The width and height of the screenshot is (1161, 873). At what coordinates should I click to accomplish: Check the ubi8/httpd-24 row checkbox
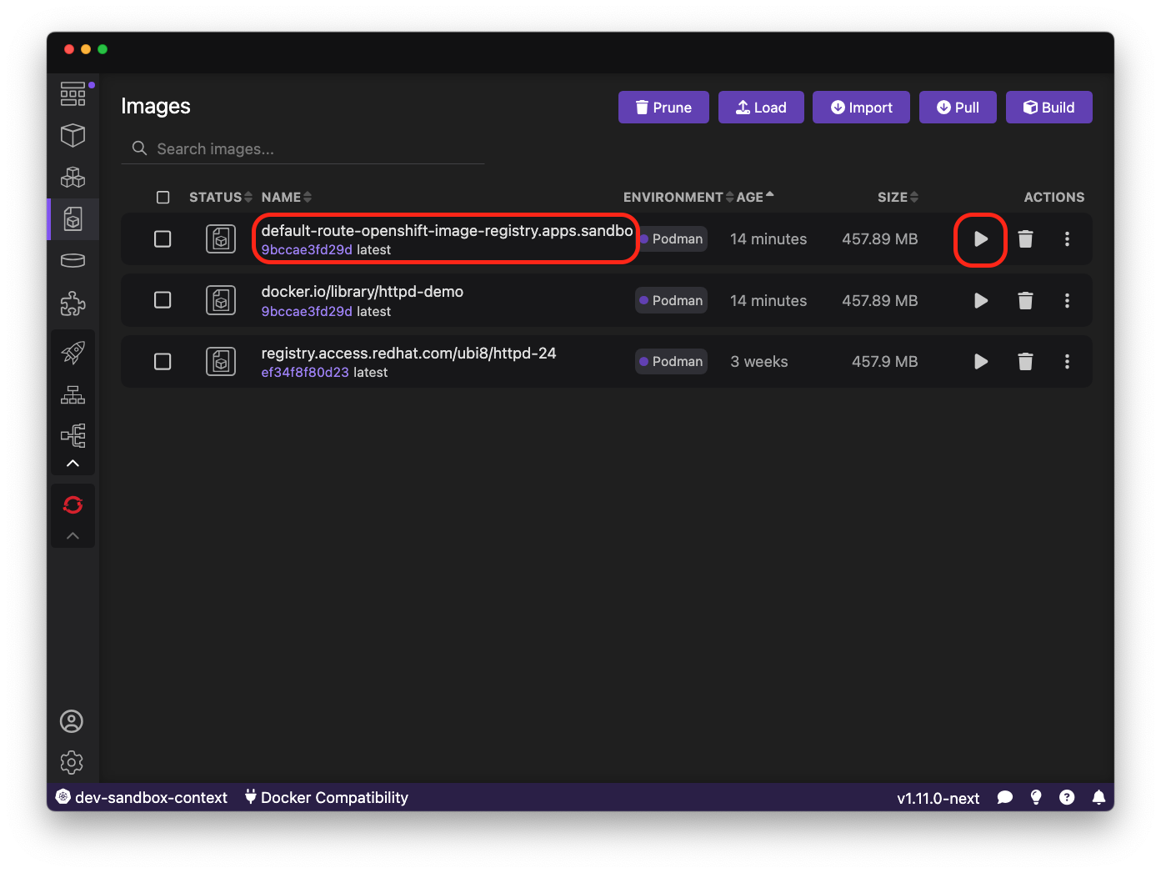[163, 362]
